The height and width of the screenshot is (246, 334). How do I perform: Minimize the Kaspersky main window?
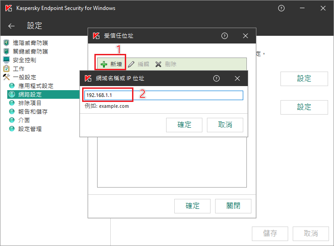(302, 8)
